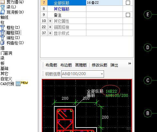This screenshot has height=132, width=157.
Task: Click axis bubble C
Action: pos(148,80)
